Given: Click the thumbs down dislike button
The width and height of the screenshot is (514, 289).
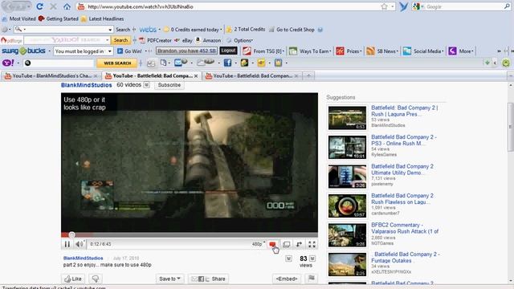Looking at the screenshot, I should point(96,279).
